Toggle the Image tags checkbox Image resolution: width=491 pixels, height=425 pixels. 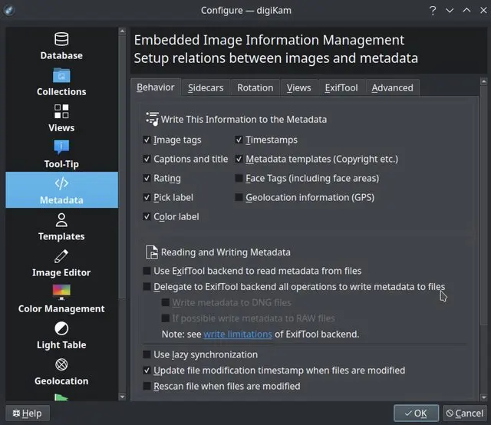pos(147,140)
